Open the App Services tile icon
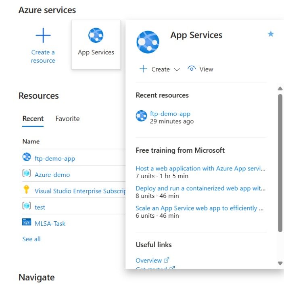The width and height of the screenshot is (284, 288). pyautogui.click(x=96, y=35)
